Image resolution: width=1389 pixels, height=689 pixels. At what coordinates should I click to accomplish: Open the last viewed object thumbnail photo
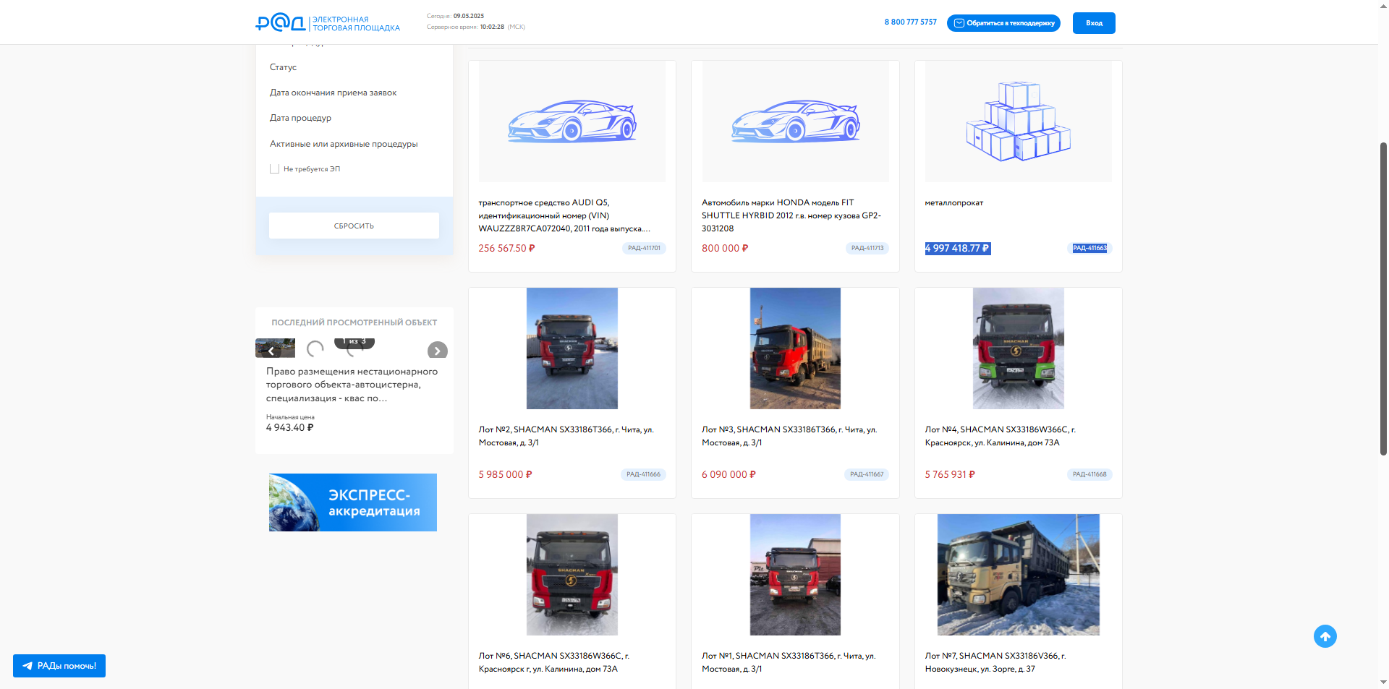click(x=275, y=348)
